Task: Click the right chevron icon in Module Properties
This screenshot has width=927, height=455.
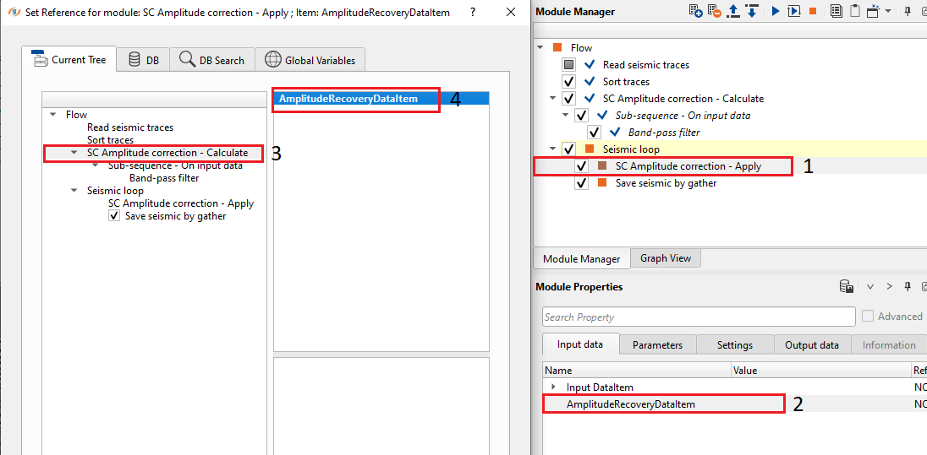Action: (x=889, y=287)
